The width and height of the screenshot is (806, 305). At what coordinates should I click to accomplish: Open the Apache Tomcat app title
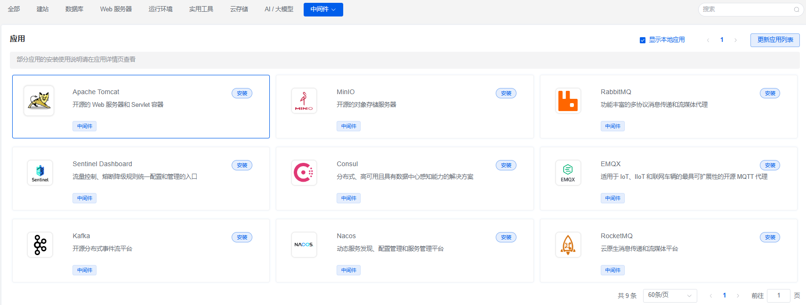click(x=96, y=92)
